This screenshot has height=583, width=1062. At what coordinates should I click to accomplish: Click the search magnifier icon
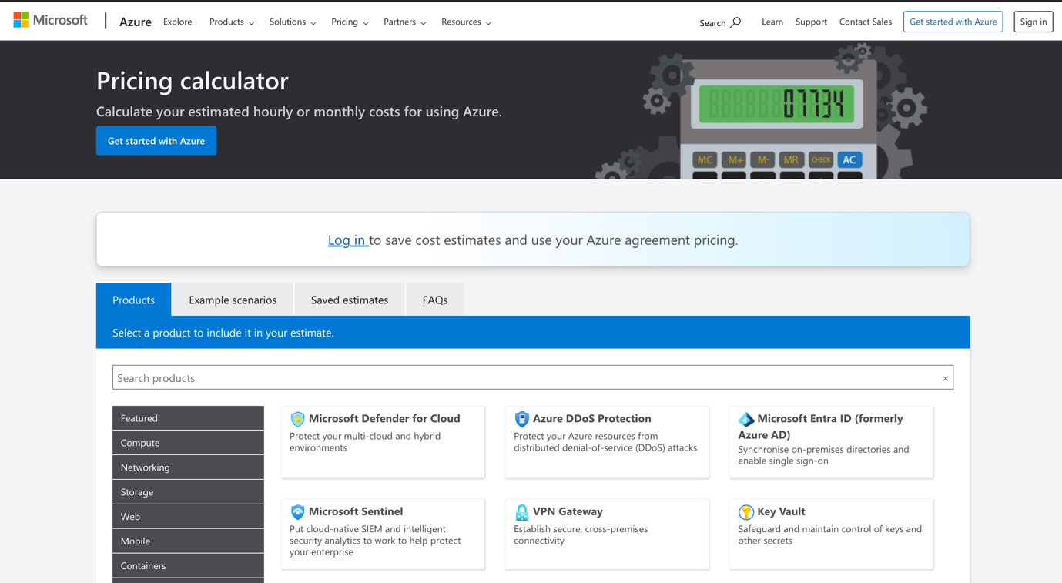point(736,22)
